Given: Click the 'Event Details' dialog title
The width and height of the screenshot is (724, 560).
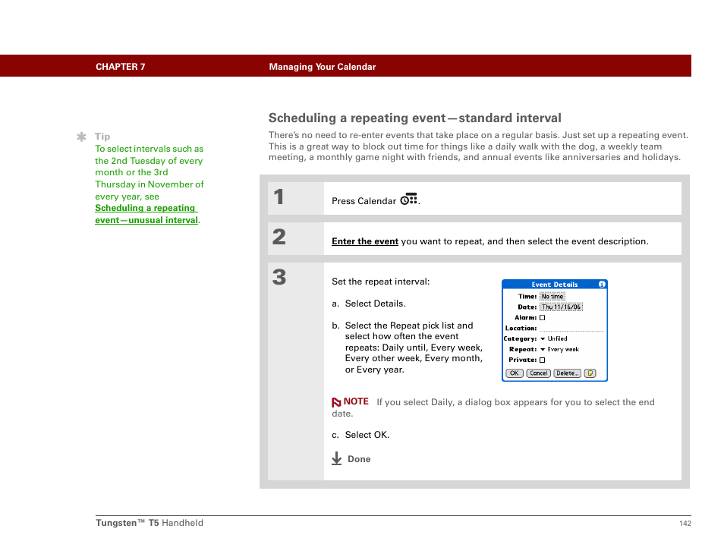Looking at the screenshot, I should point(554,285).
